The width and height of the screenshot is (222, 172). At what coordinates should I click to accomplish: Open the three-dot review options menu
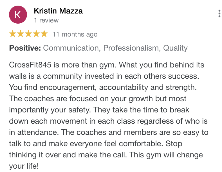point(219,13)
